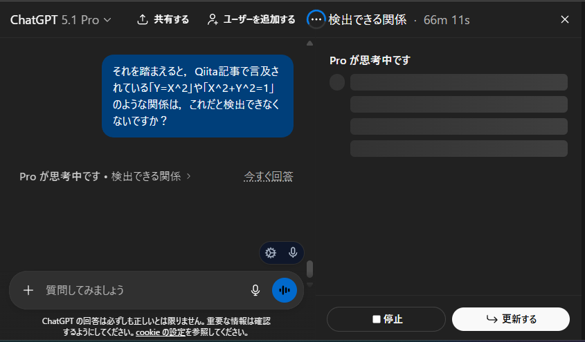Click dictation microphone inside input box
Screen dimensions: 585x342
255,290
